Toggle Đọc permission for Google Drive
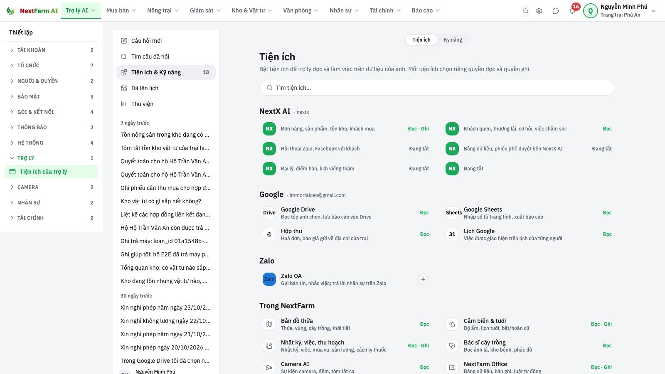This screenshot has height=374, width=665. click(x=424, y=213)
